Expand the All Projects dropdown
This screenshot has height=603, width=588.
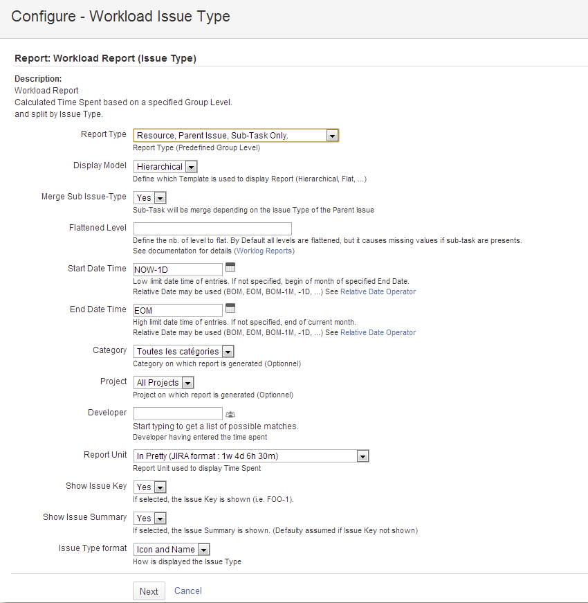[x=164, y=383]
